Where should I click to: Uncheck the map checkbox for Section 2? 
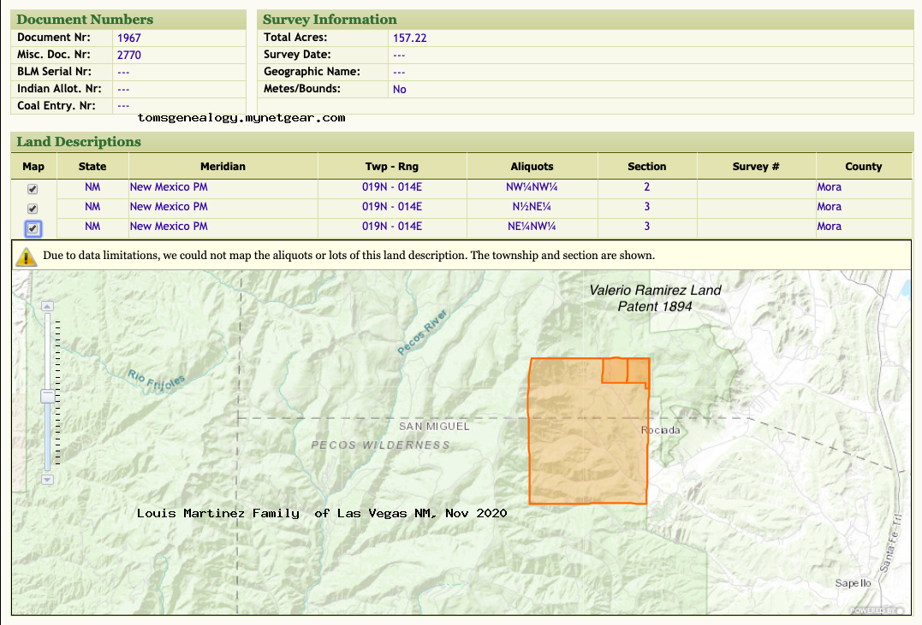coord(33,189)
